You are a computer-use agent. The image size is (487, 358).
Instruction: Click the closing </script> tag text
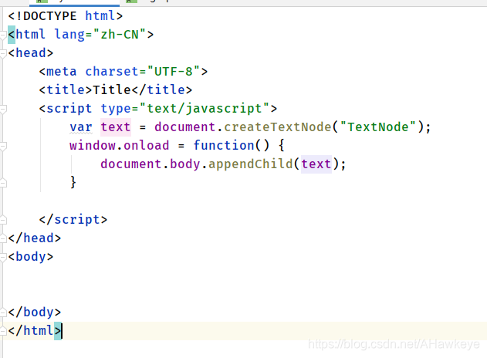tap(73, 220)
